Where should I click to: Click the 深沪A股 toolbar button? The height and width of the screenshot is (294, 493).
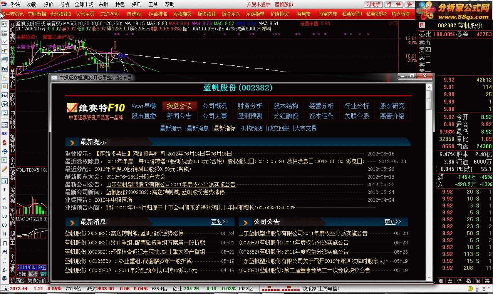(109, 14)
